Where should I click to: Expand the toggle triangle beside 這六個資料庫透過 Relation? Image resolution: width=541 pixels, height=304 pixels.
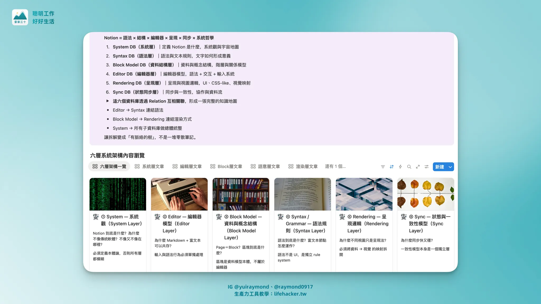[108, 101]
